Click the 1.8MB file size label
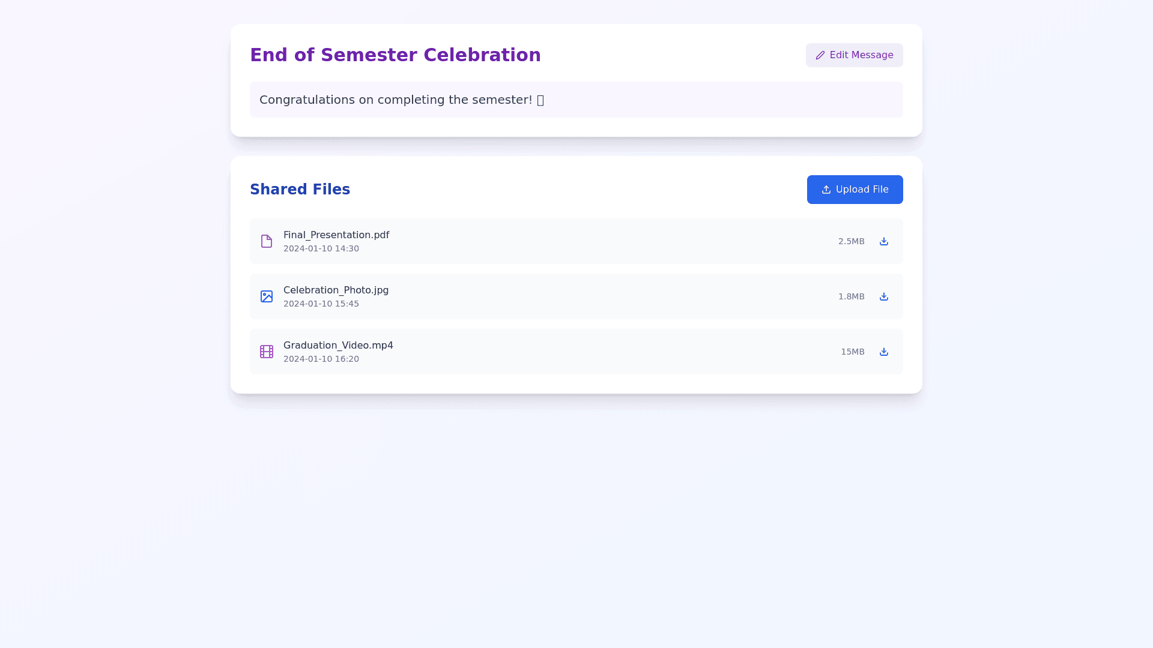Viewport: 1153px width, 648px height. (851, 296)
